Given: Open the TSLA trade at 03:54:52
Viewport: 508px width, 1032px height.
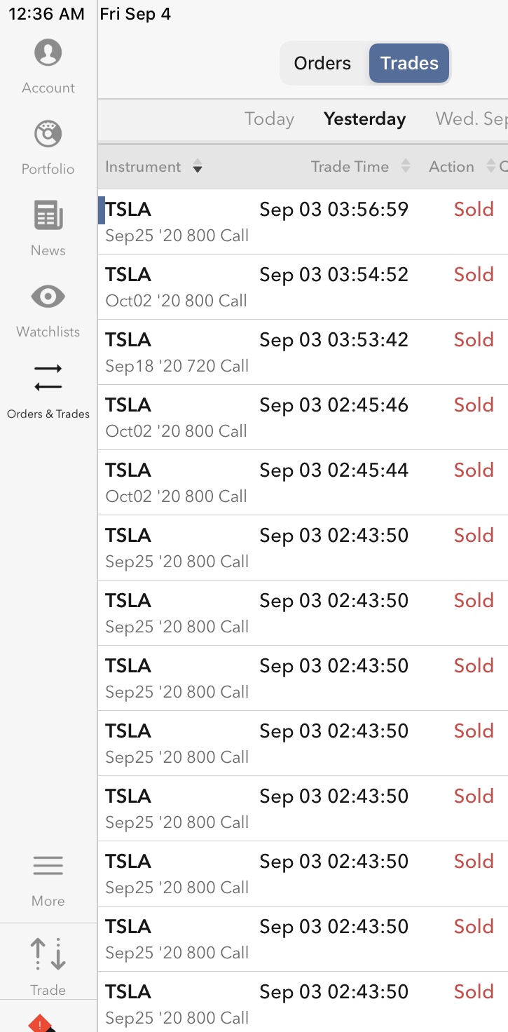Looking at the screenshot, I should click(x=301, y=287).
